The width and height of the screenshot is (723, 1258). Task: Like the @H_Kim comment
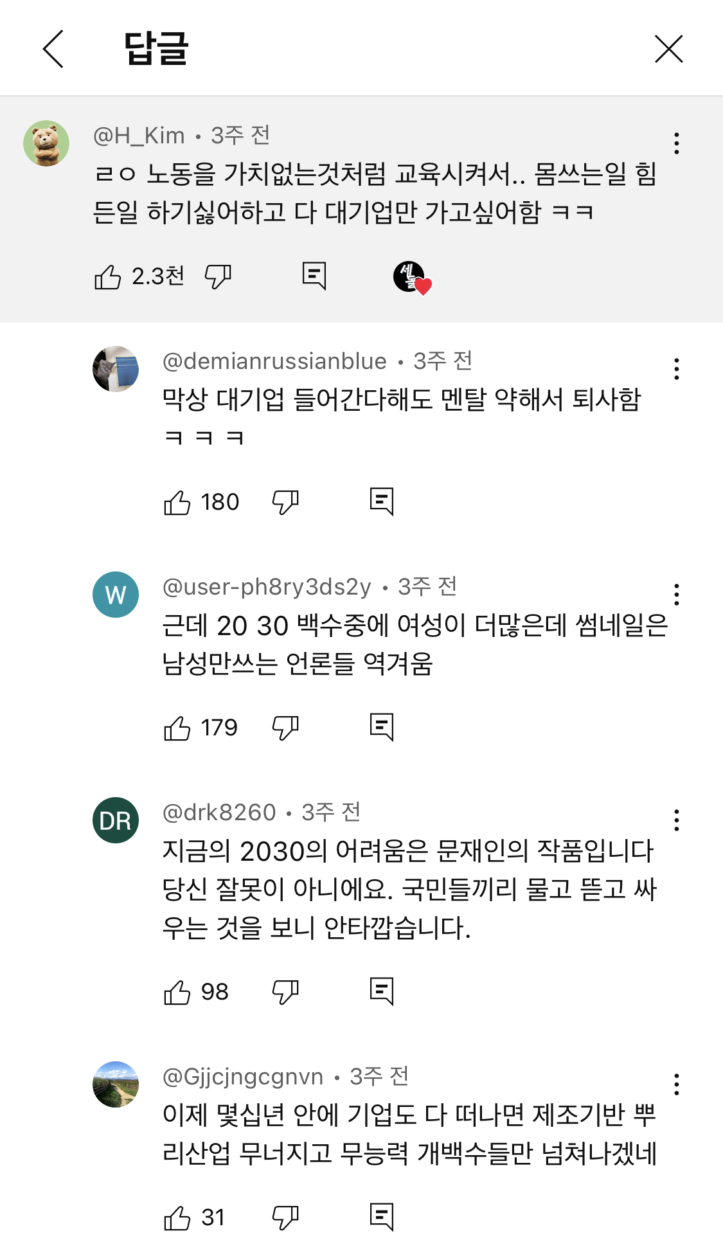coord(107,277)
